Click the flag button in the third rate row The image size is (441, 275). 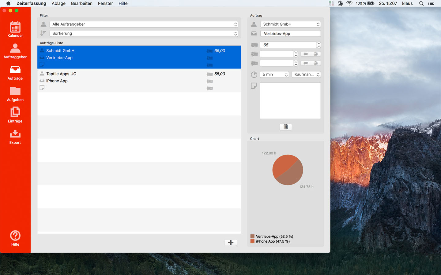306,63
